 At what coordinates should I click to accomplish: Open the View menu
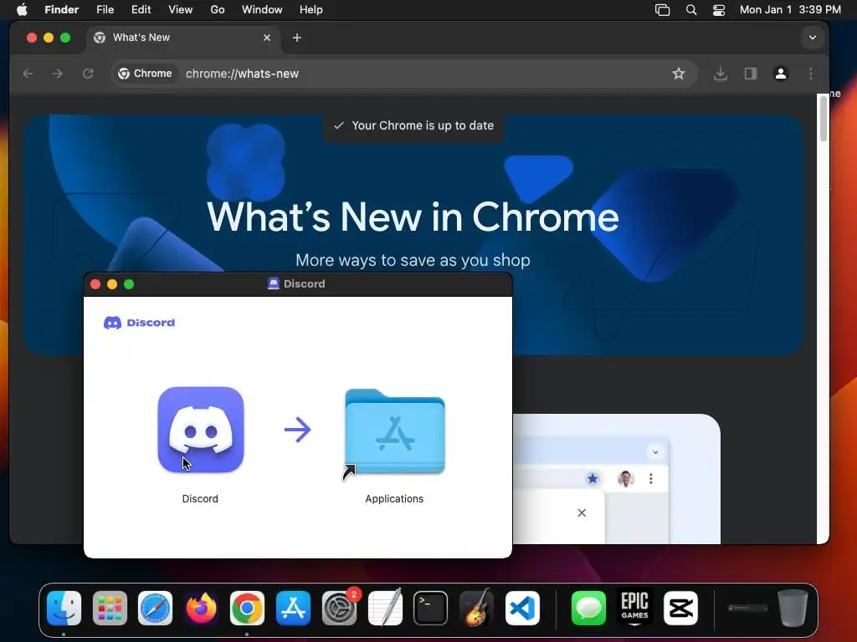coord(181,10)
